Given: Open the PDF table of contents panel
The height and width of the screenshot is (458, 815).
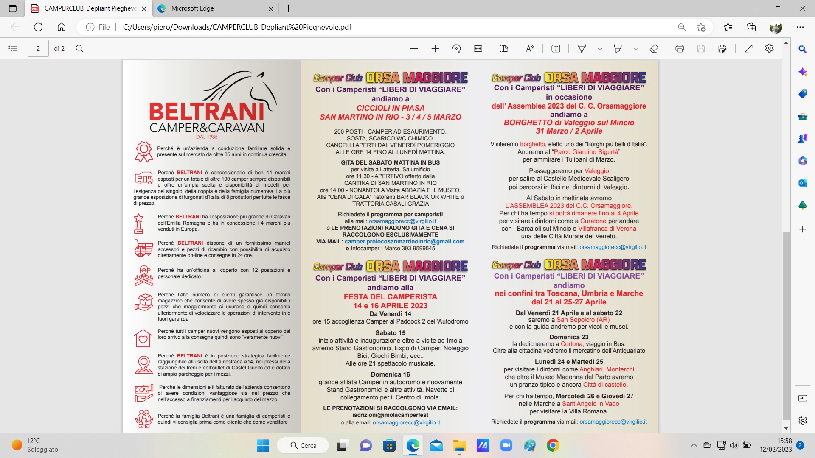Looking at the screenshot, I should 13,48.
